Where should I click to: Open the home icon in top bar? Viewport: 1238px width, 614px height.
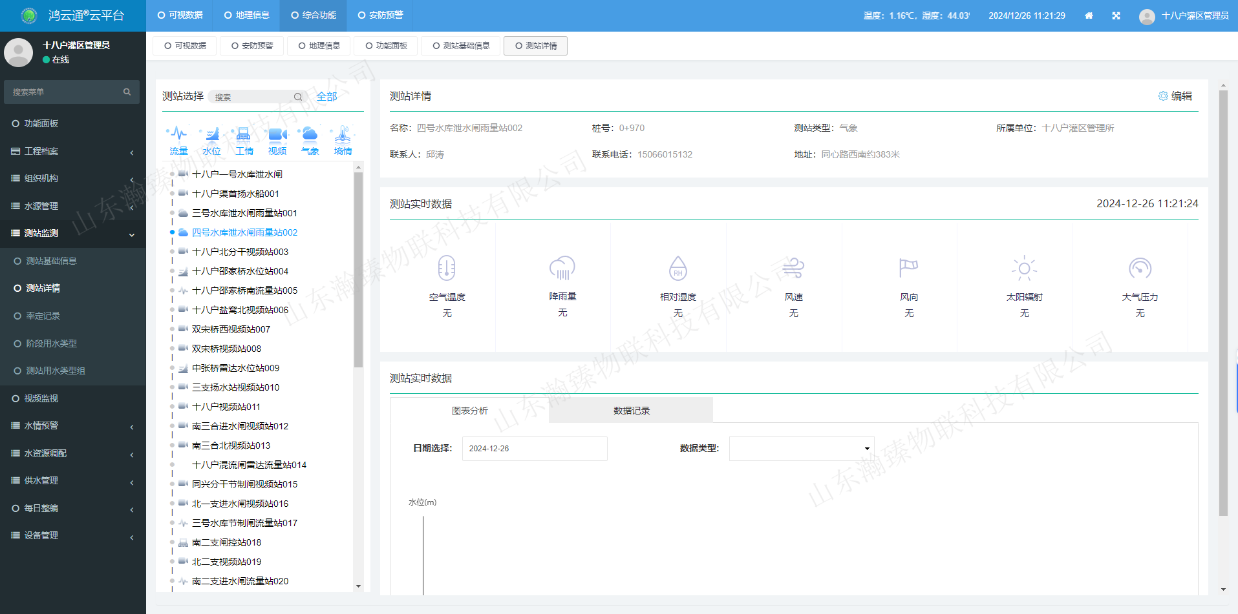[1089, 15]
